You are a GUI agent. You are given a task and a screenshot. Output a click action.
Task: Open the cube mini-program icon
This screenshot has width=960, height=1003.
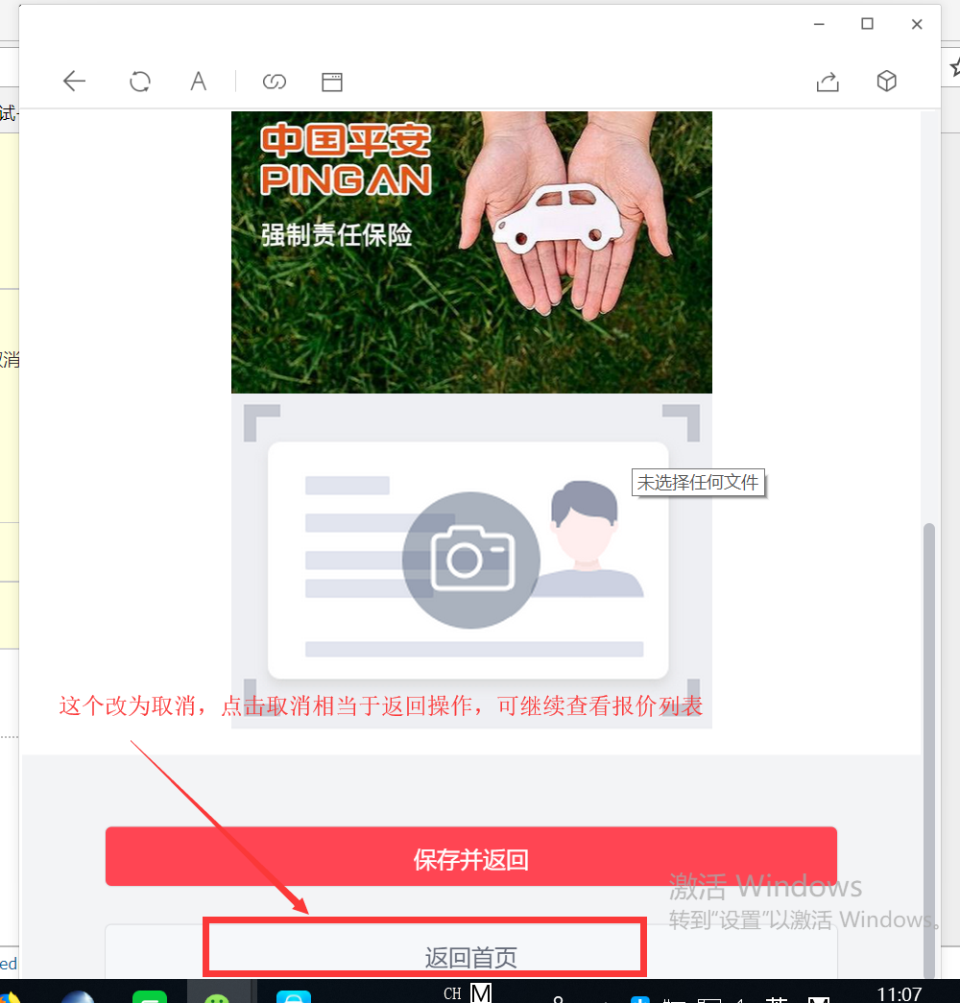[x=886, y=82]
